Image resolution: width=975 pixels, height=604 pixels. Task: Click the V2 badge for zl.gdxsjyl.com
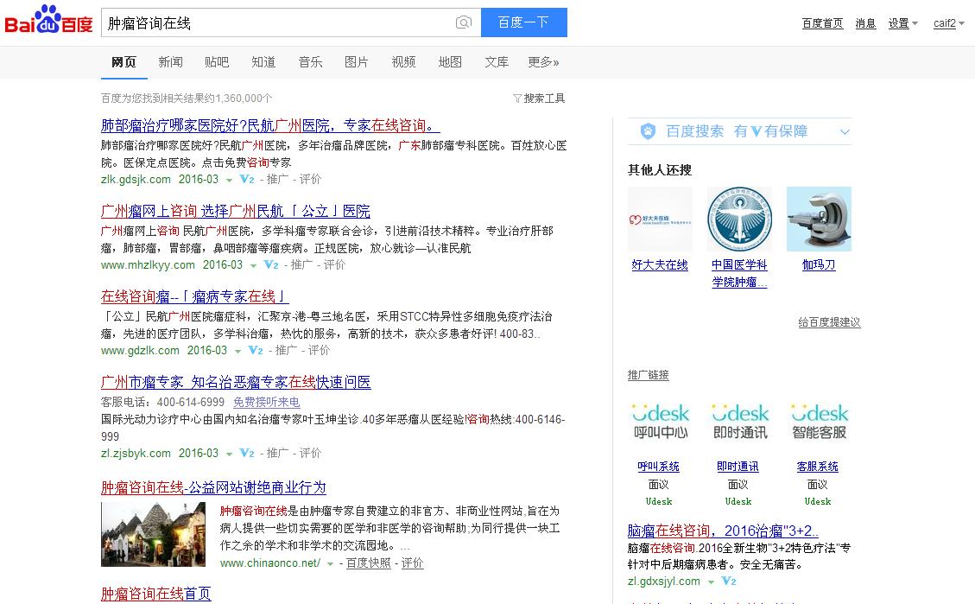pos(729,581)
